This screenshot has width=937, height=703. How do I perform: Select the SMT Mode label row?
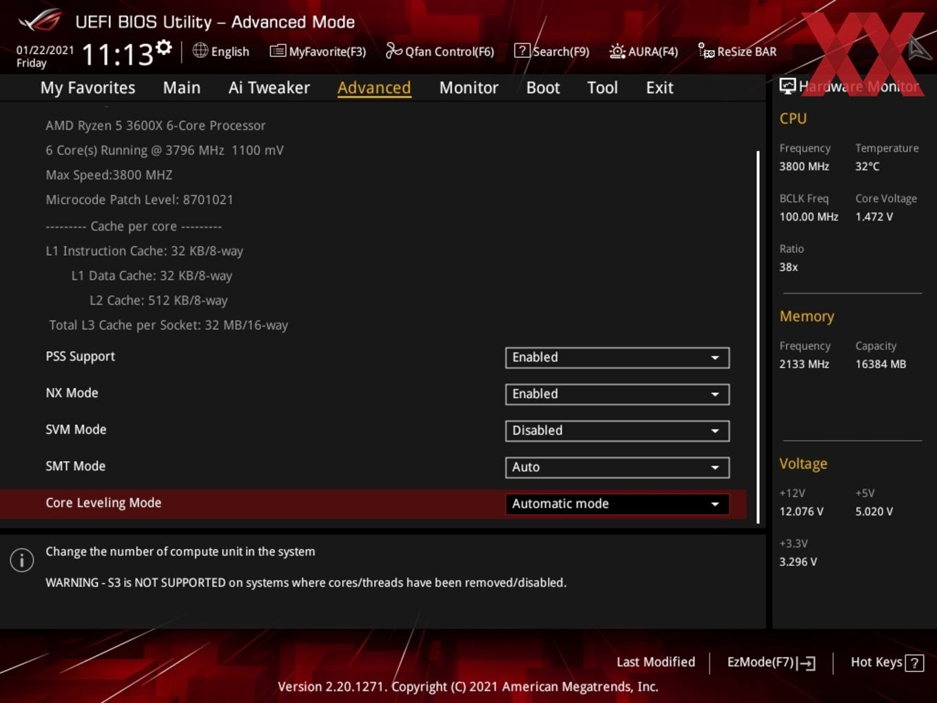76,466
